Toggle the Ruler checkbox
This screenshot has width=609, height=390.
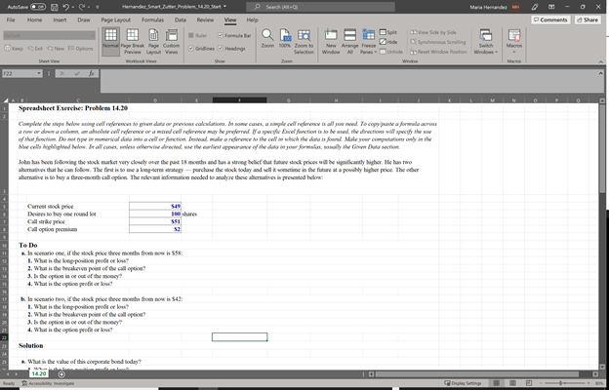click(198, 35)
